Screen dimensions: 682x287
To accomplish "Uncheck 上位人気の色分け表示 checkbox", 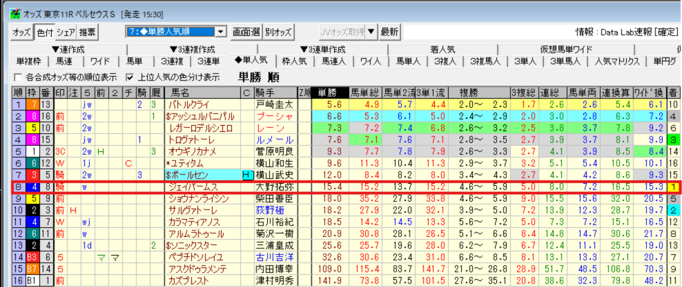I will (131, 77).
